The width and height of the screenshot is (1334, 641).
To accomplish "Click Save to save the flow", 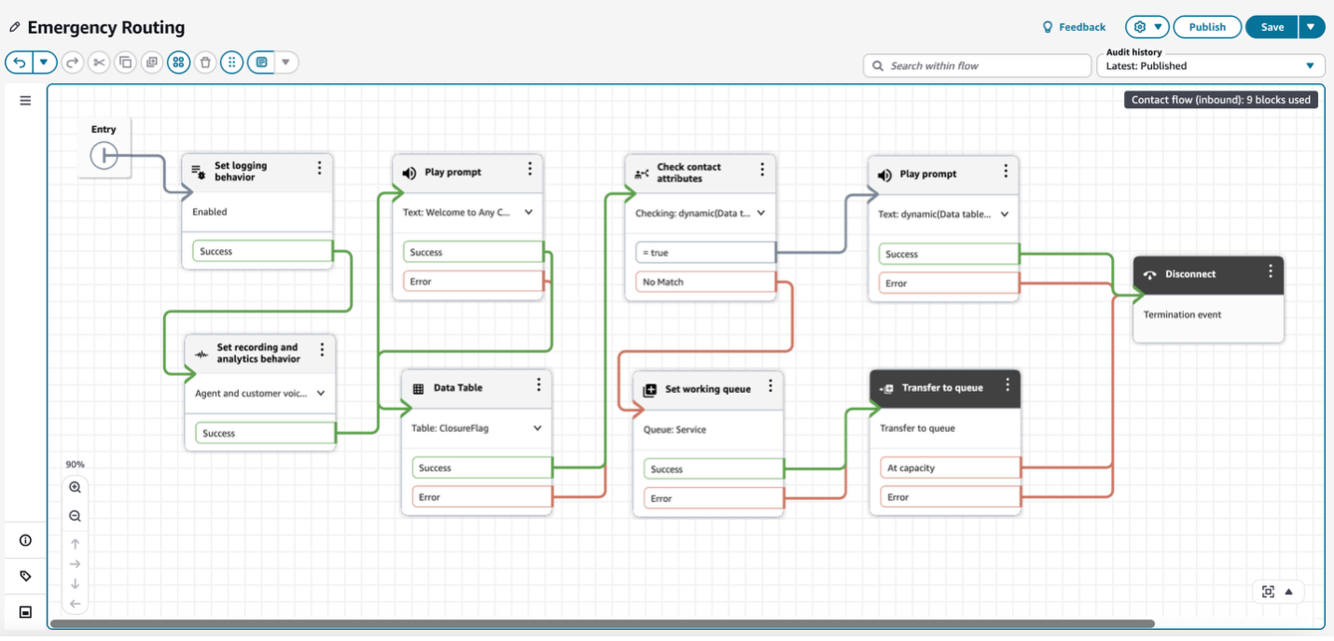I will click(x=1271, y=26).
